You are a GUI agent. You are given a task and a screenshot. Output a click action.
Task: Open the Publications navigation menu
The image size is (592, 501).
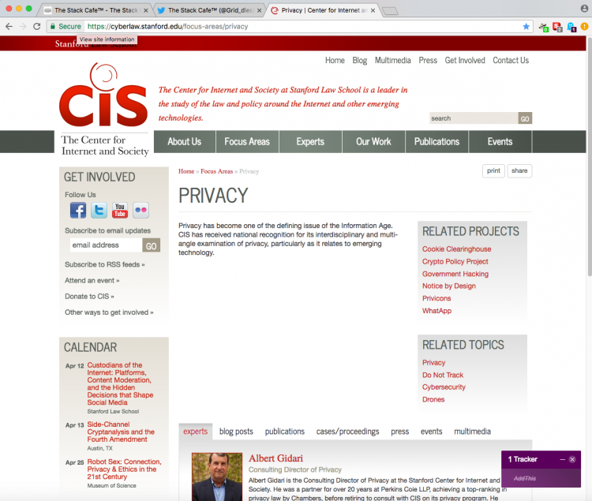pyautogui.click(x=437, y=141)
